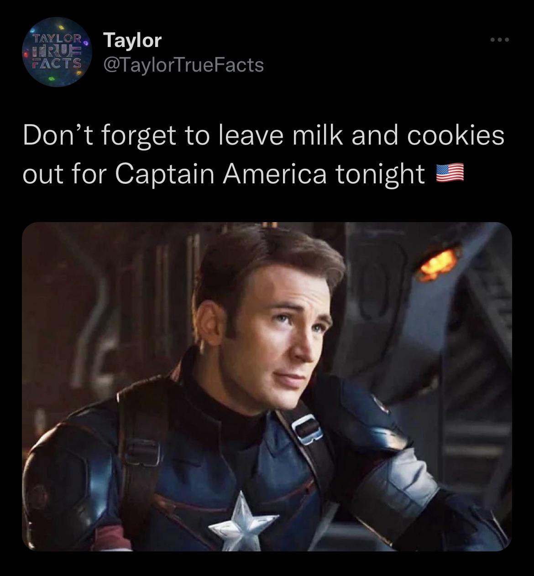Screen dimensions: 534x576
Task: Click the "FACTS" text inside avatar logo
Action: tap(53, 62)
